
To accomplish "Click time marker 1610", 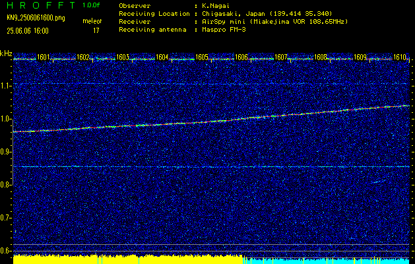I will pos(400,57).
